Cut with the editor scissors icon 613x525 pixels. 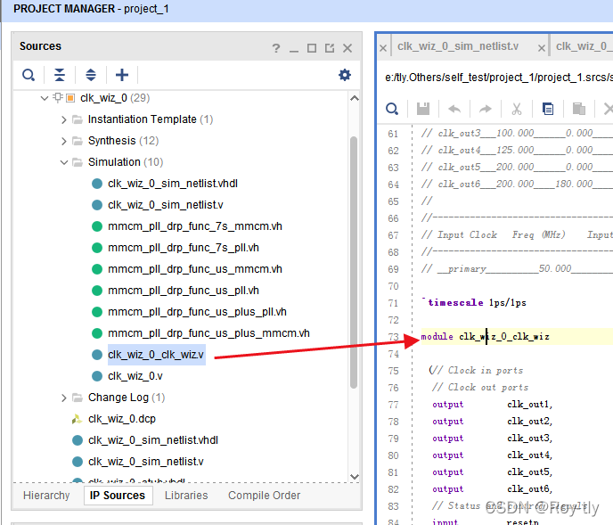point(517,109)
